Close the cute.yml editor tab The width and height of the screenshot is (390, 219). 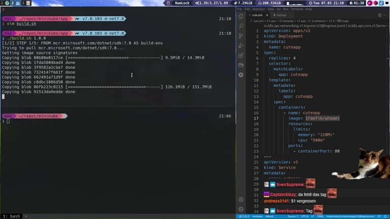pos(268,15)
